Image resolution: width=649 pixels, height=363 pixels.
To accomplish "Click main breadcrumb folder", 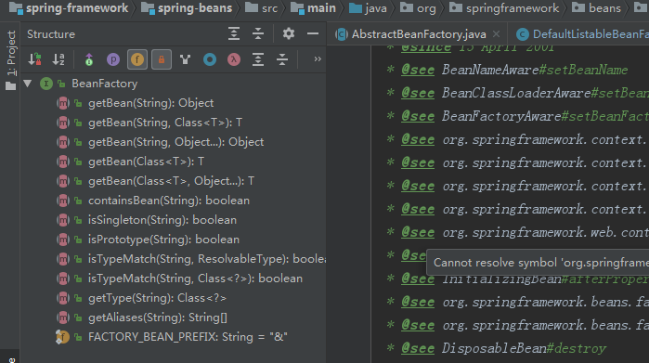I will [321, 7].
